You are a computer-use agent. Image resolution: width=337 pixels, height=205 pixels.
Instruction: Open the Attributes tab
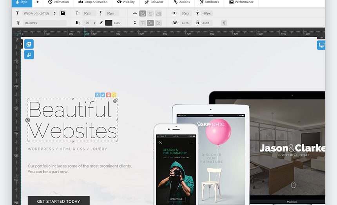tap(209, 2)
